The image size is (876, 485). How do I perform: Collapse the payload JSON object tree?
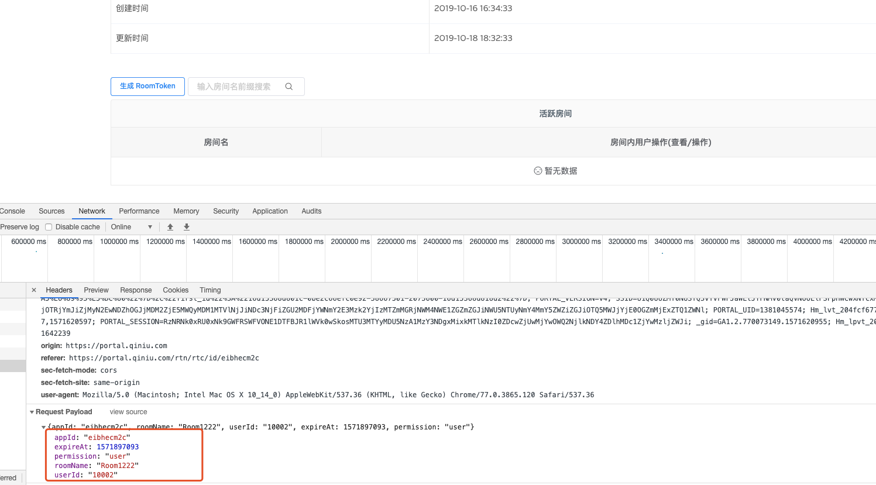click(x=43, y=428)
